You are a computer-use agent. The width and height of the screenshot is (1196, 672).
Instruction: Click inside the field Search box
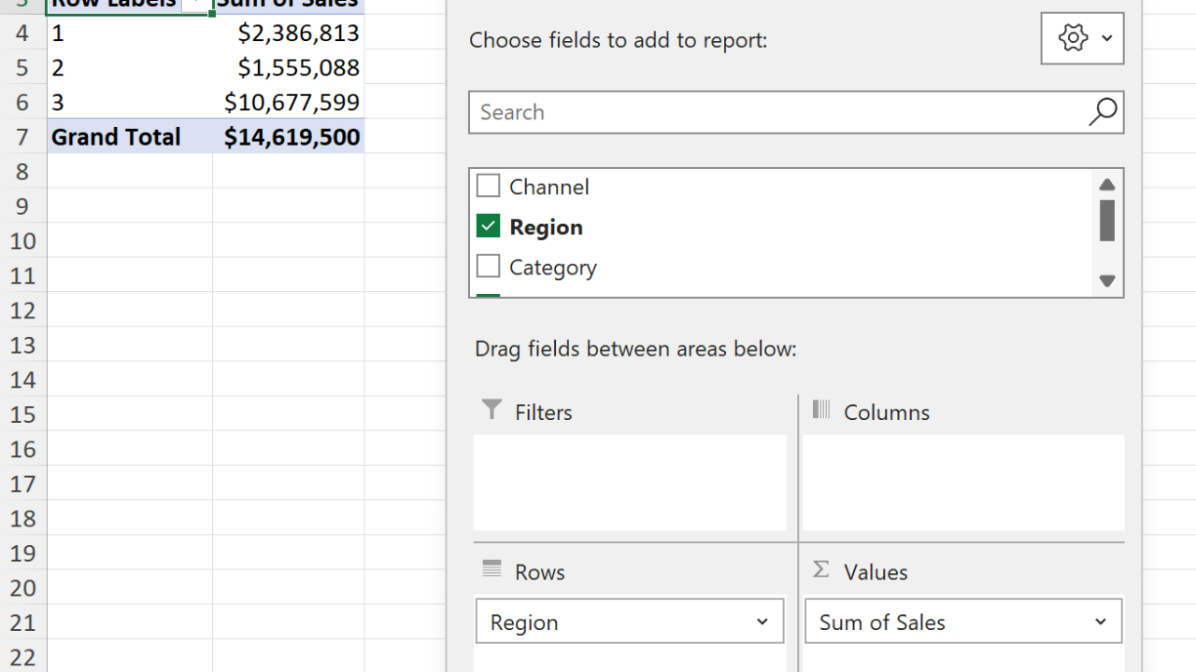(x=776, y=112)
